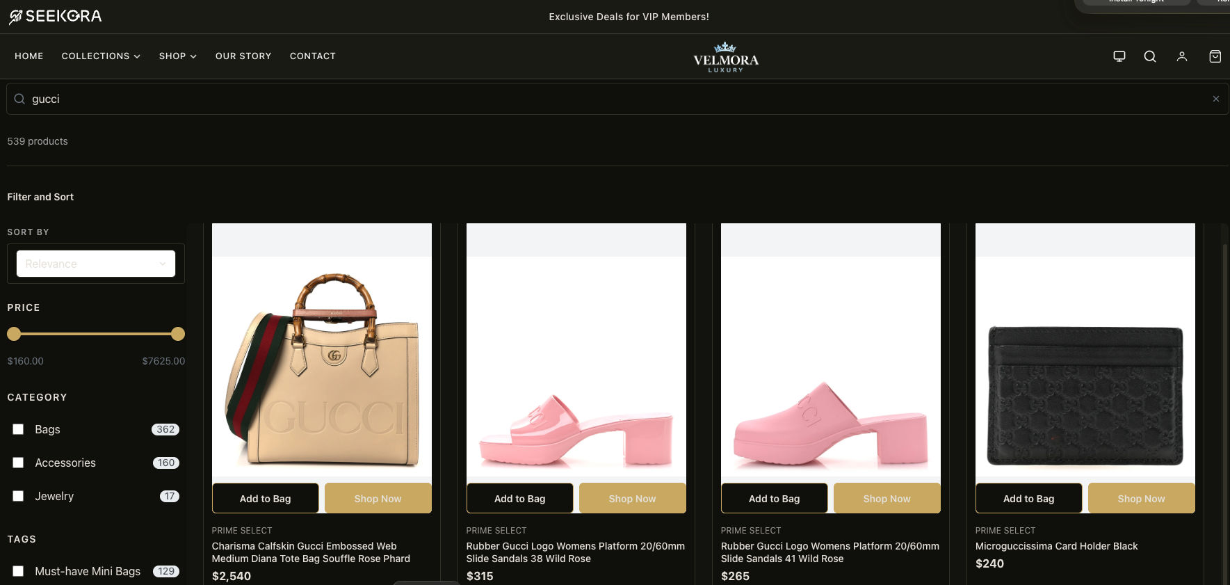Open the Gucci Diana Tote Bag image

pyautogui.click(x=322, y=367)
